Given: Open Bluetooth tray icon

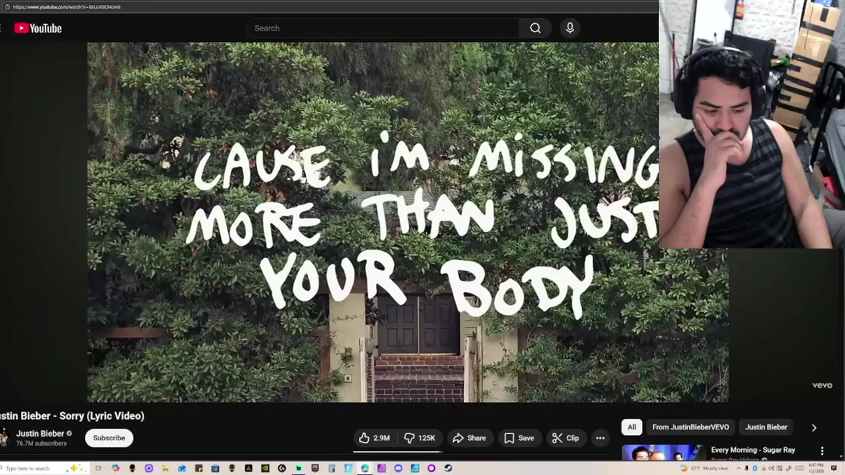Looking at the screenshot, I should click(755, 468).
